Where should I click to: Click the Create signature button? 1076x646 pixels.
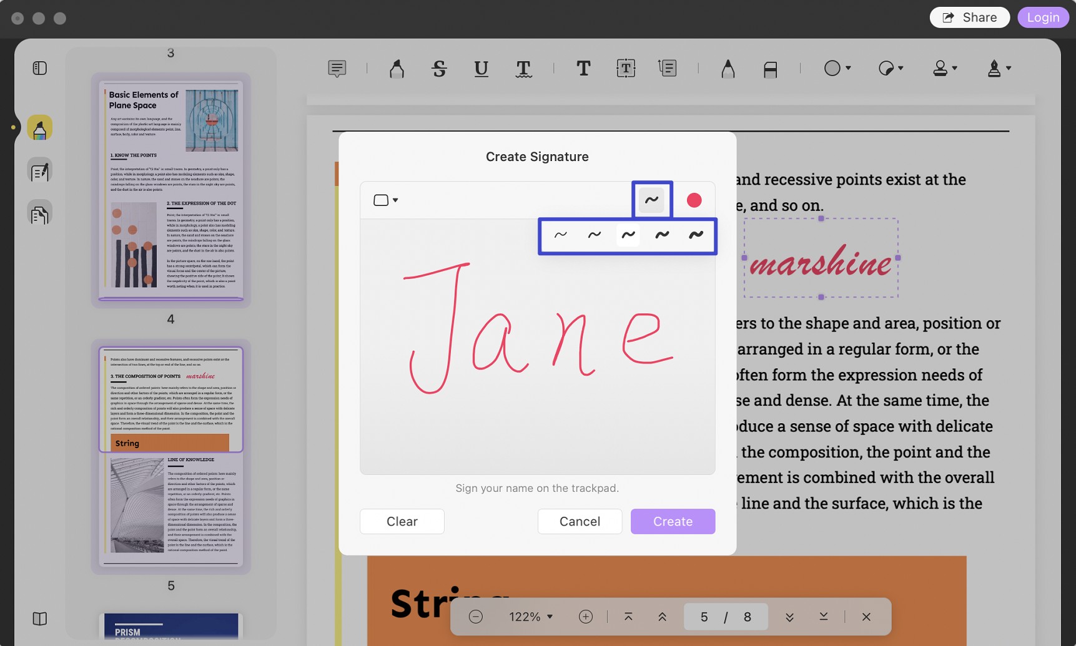[673, 521]
